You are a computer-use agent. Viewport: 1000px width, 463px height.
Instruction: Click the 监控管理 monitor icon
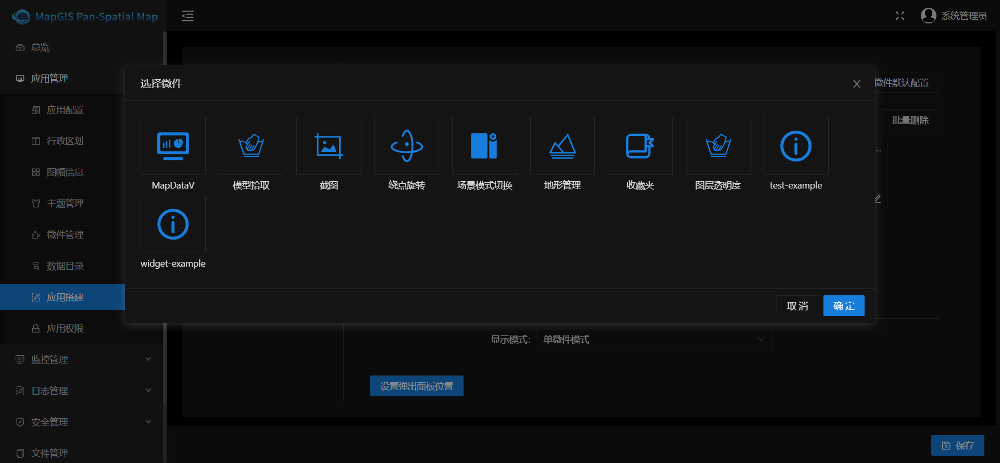click(x=20, y=360)
